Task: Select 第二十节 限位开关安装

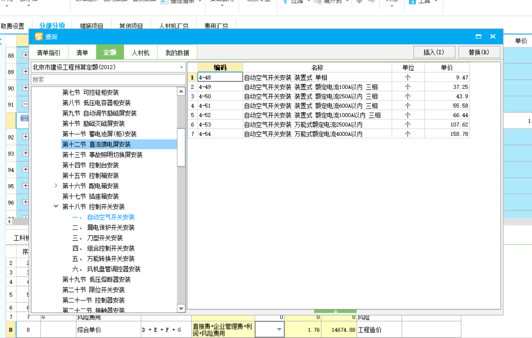Action: 93,290
